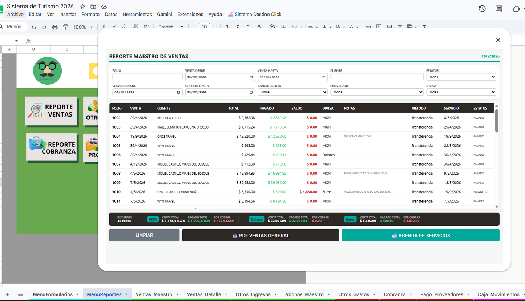Click folio 1010 cell

116,192
